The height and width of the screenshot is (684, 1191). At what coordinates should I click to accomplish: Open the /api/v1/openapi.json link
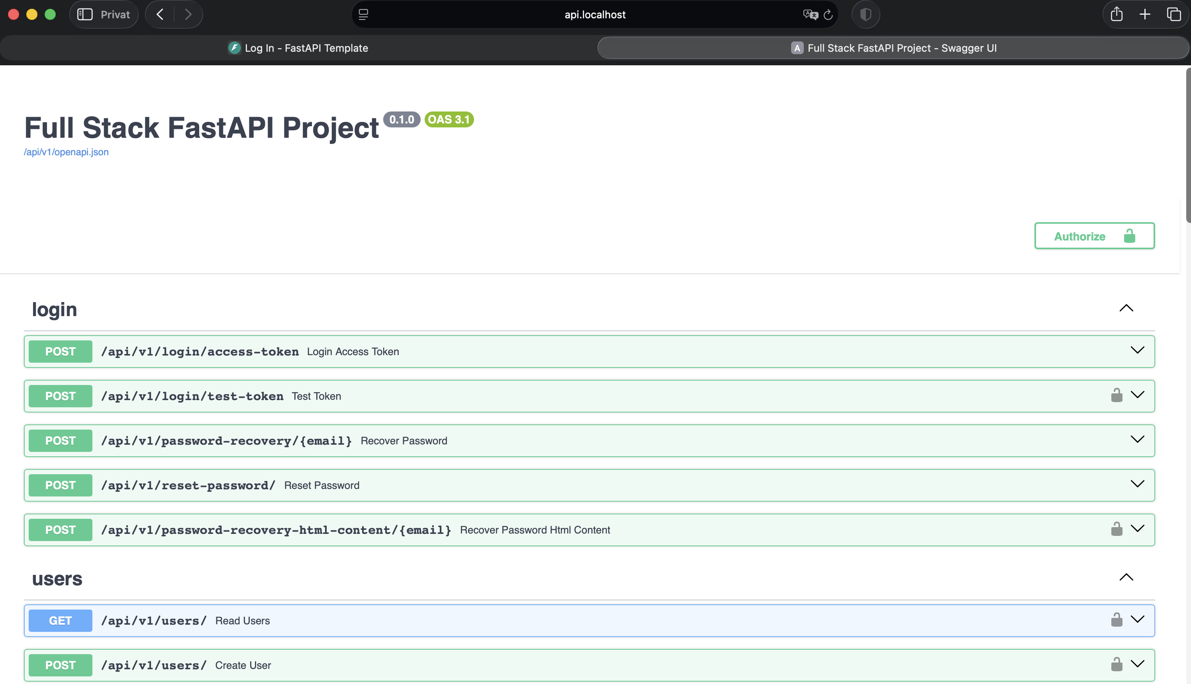point(66,152)
